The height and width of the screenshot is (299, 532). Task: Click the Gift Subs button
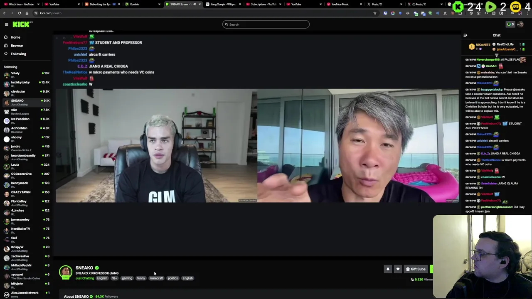tap(416, 269)
